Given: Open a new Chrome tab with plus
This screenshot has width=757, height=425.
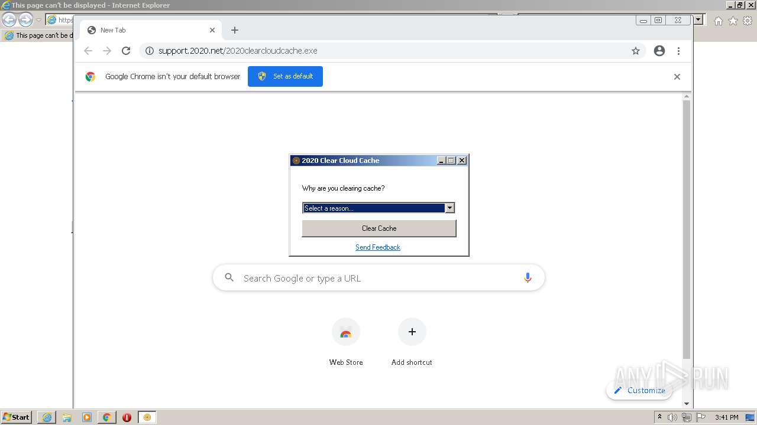Looking at the screenshot, I should 235,30.
